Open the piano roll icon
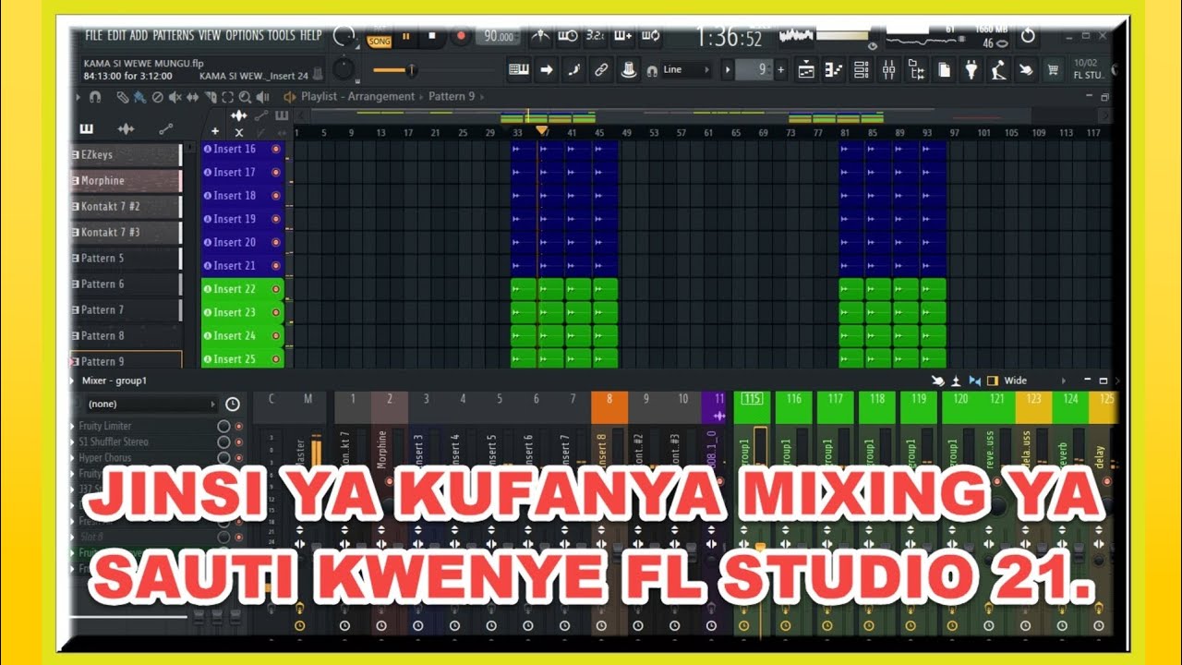 tap(834, 69)
